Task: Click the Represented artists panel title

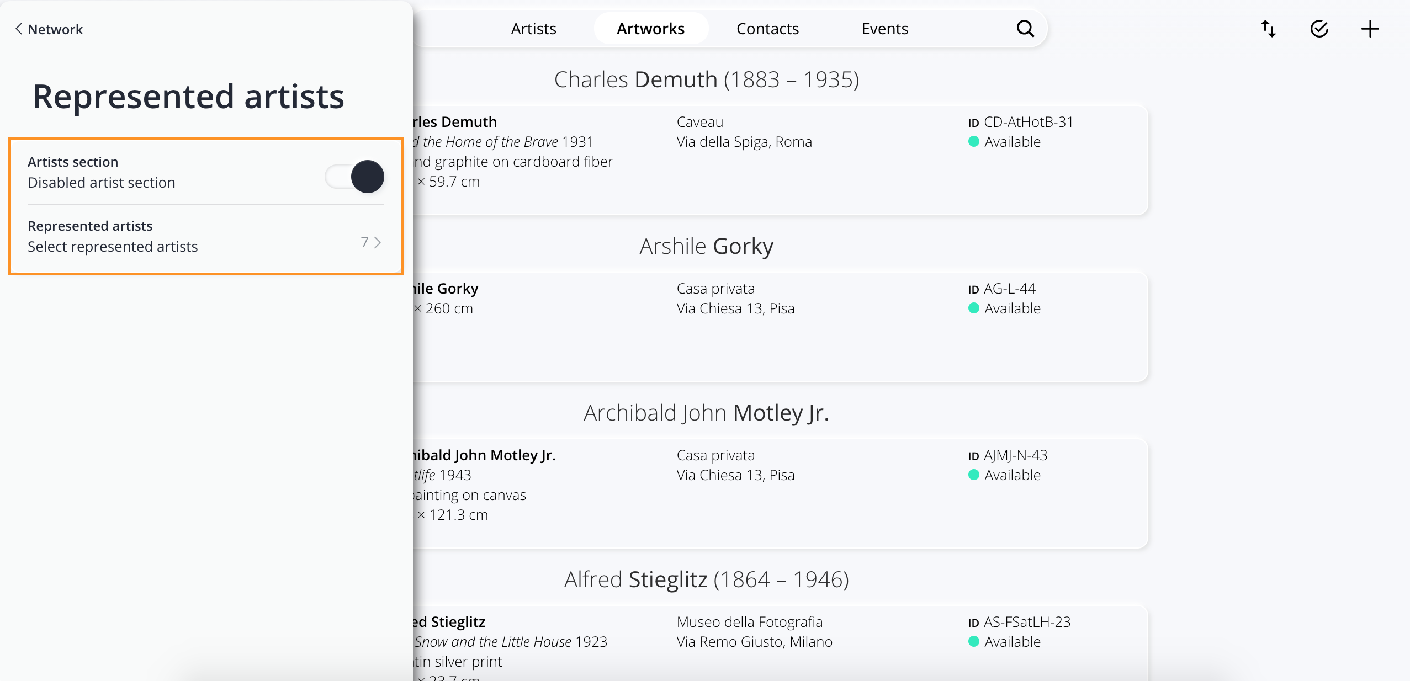Action: (189, 97)
